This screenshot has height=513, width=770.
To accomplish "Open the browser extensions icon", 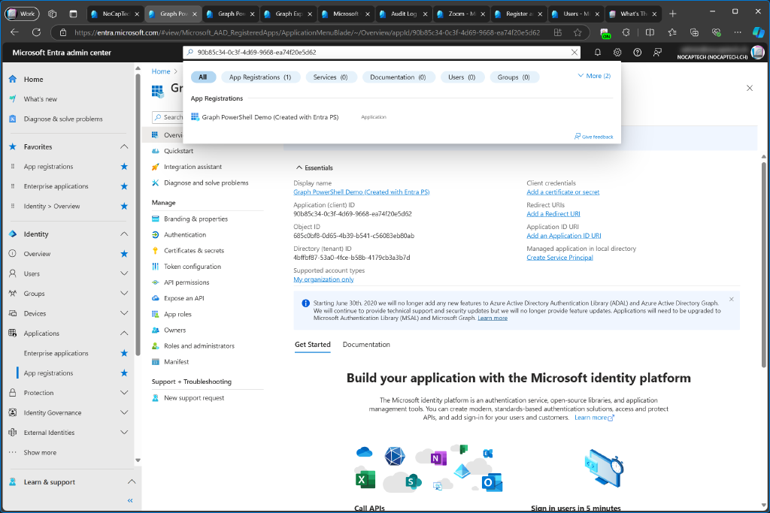I will tap(626, 32).
